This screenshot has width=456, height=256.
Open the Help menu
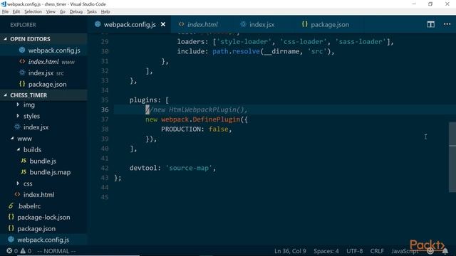click(105, 11)
